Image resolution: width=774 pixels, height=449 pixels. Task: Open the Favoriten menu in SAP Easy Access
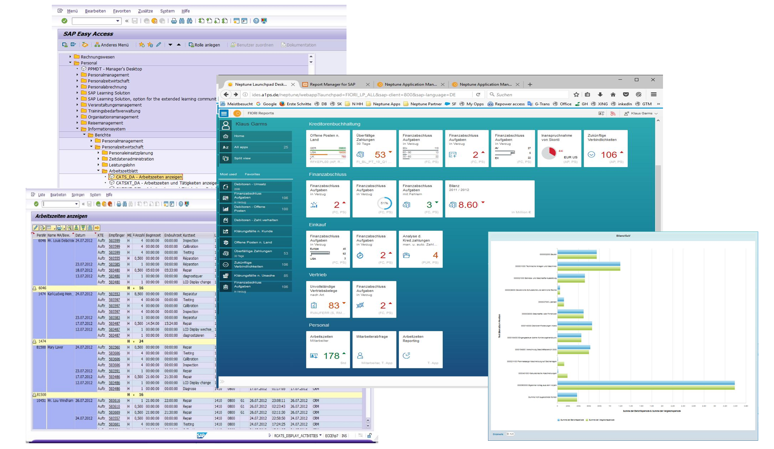click(x=121, y=11)
